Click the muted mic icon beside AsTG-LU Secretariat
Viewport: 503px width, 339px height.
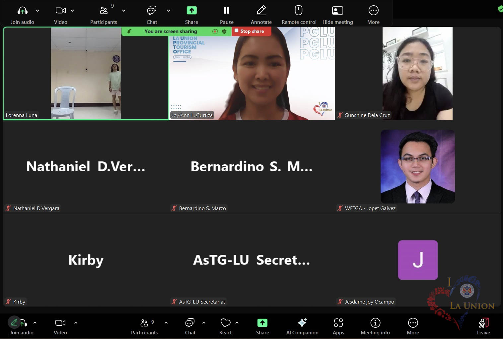coord(174,302)
